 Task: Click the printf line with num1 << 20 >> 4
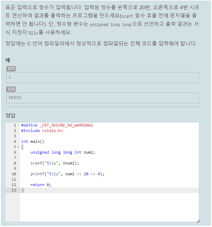tap(67, 174)
